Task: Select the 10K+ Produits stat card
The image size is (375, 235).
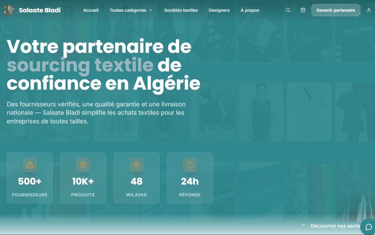Action: pos(83,178)
